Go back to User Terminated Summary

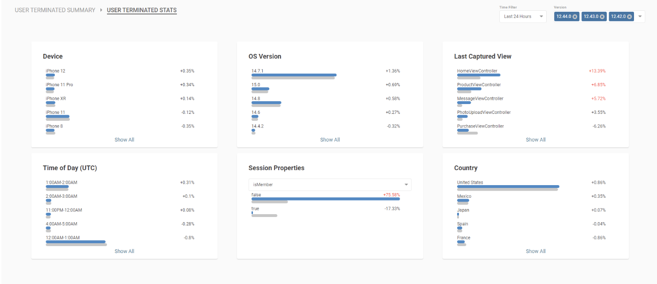(55, 10)
